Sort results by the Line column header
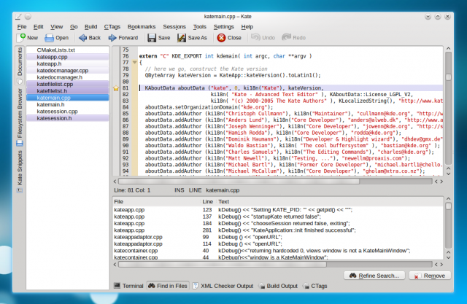This screenshot has width=467, height=304. [x=207, y=200]
